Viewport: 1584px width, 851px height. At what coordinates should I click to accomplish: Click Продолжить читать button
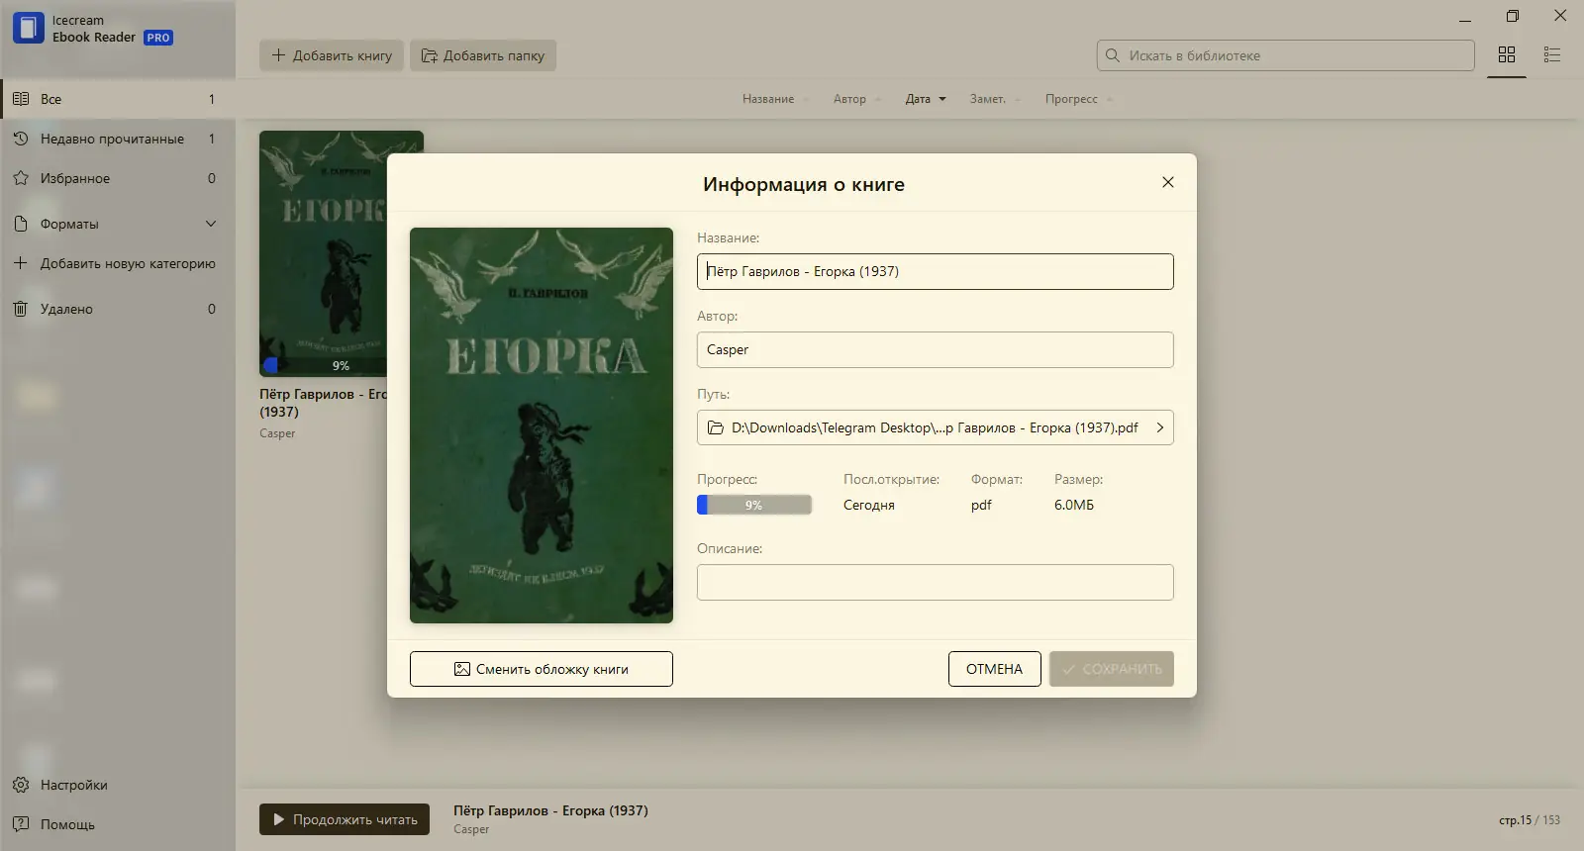pyautogui.click(x=345, y=819)
